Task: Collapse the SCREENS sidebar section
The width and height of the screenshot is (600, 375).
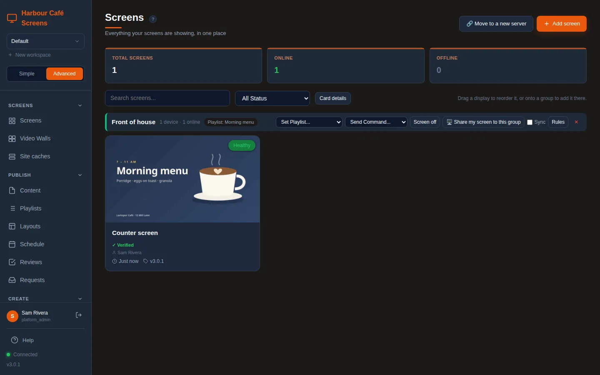Action: [80, 105]
